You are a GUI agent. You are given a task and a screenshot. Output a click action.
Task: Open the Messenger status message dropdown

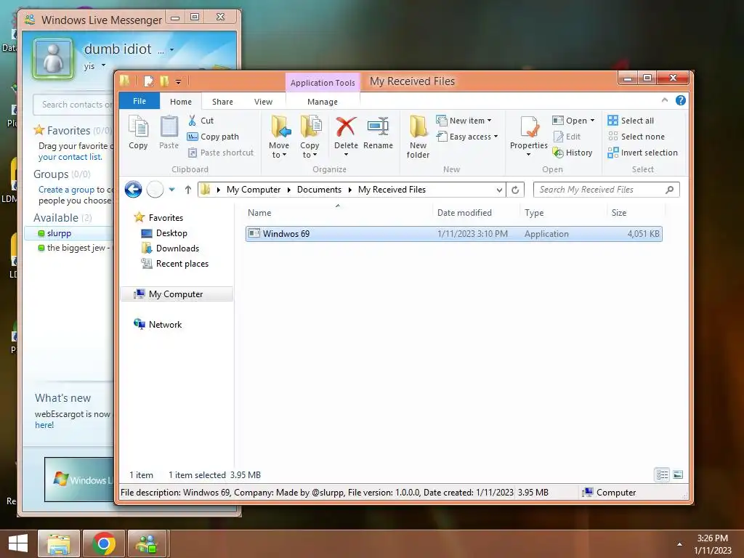coord(103,65)
